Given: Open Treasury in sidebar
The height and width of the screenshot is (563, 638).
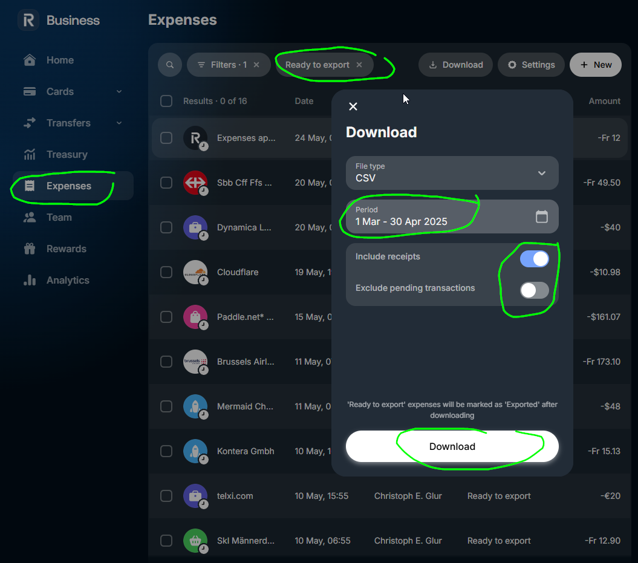Looking at the screenshot, I should (73, 154).
